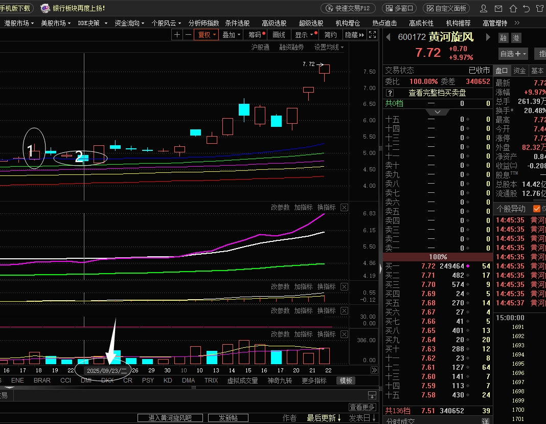Toggle the 简约 simplified view
The width and height of the screenshot is (546, 424).
pos(330,35)
